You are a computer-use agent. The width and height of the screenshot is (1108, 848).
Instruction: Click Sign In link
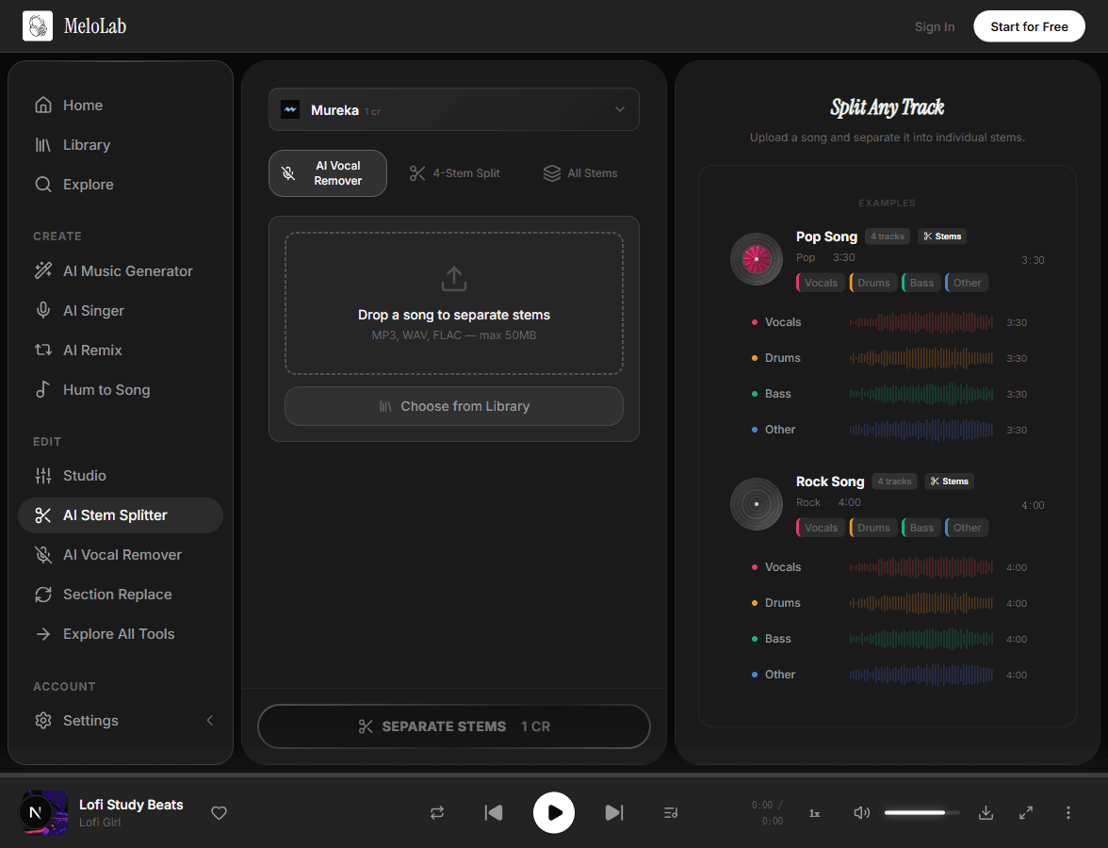click(935, 26)
